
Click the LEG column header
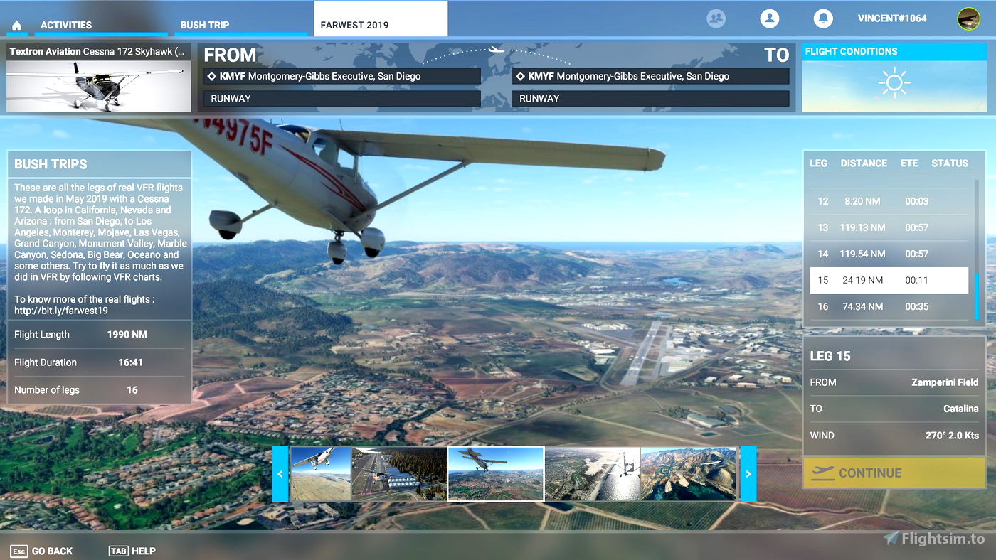point(819,163)
